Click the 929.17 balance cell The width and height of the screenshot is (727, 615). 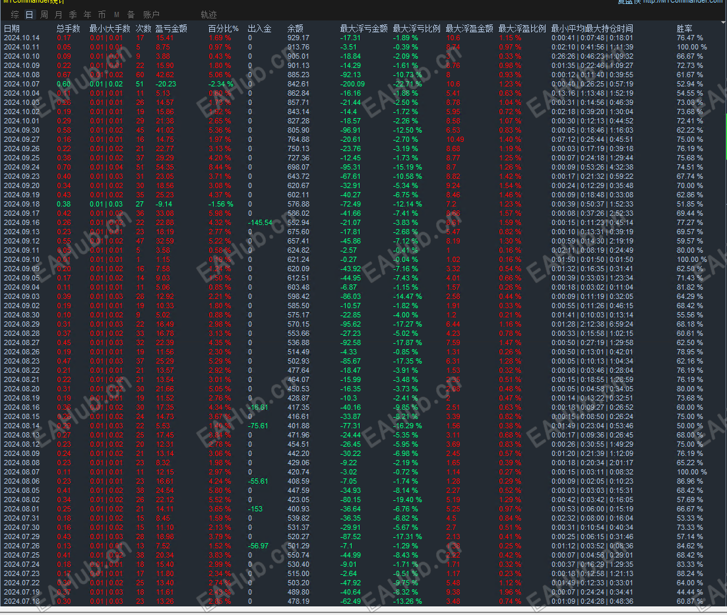coord(298,38)
